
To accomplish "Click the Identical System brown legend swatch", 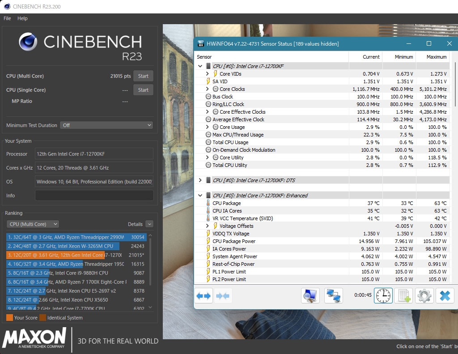I will [x=43, y=317].
